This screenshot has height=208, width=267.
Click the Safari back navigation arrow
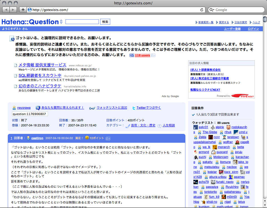tap(6, 10)
